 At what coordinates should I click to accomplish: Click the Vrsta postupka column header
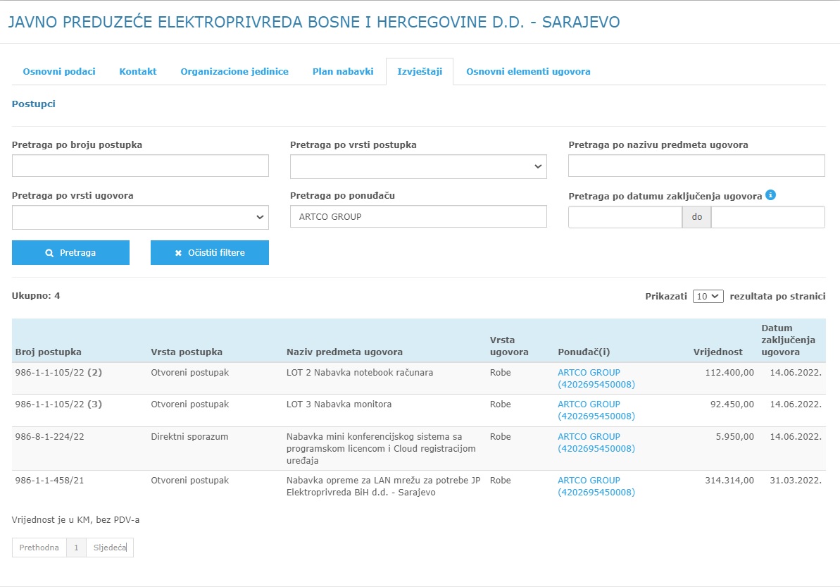[x=187, y=352]
